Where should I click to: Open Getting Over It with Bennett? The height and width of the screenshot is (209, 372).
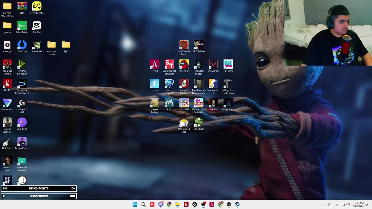tap(228, 87)
